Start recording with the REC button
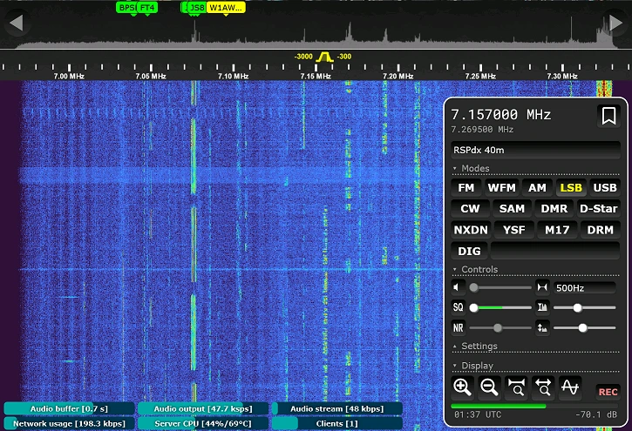Screen dimensions: 632x431 [x=608, y=392]
